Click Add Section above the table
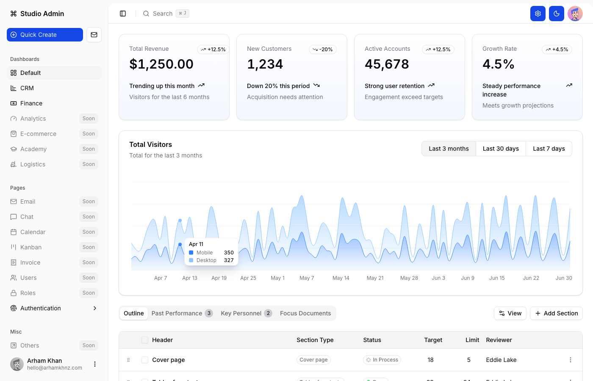The image size is (593, 381). coord(556,313)
